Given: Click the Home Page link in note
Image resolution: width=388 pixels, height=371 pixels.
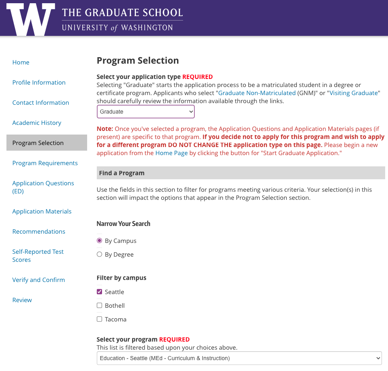Looking at the screenshot, I should 171,153.
